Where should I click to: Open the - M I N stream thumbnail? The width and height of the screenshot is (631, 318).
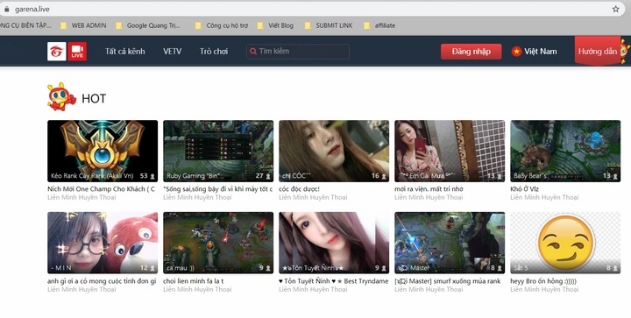point(103,243)
